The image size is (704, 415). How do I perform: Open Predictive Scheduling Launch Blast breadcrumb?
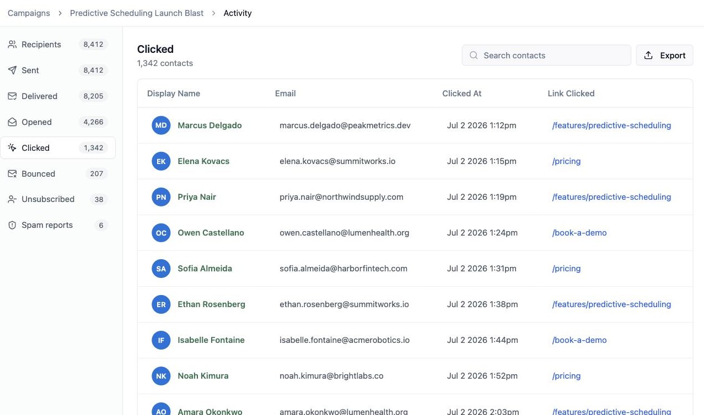coord(137,13)
